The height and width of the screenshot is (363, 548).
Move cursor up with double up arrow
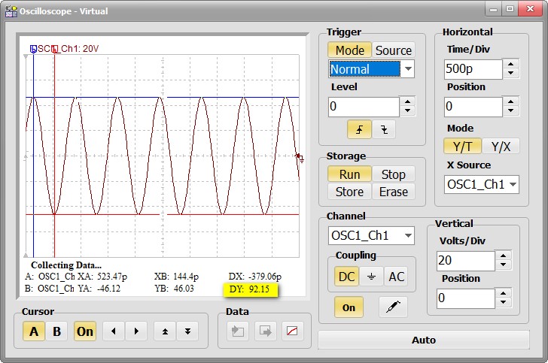click(165, 331)
